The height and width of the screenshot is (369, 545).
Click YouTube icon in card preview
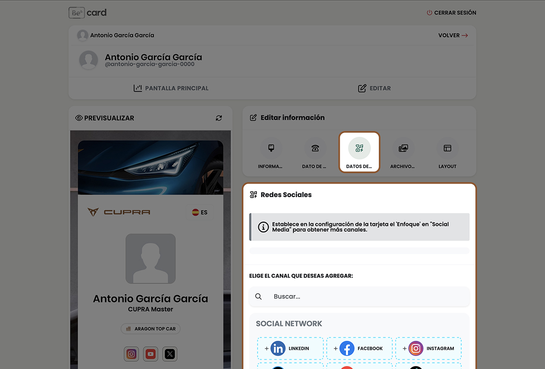[151, 354]
